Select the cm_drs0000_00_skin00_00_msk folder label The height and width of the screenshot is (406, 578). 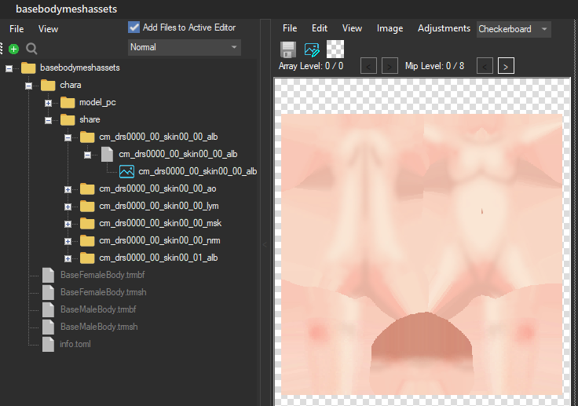pos(160,223)
